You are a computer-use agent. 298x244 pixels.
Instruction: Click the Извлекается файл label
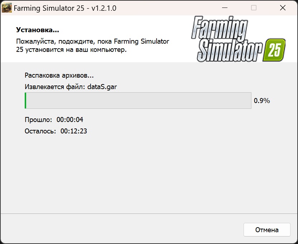click(55, 87)
